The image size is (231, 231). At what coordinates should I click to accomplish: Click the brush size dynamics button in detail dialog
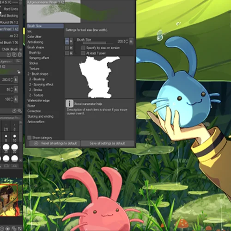coord(131,41)
